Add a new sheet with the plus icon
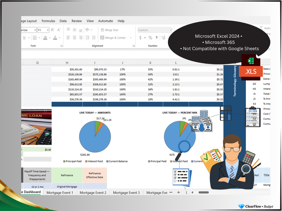The height and width of the screenshot is (211, 282). point(178,192)
